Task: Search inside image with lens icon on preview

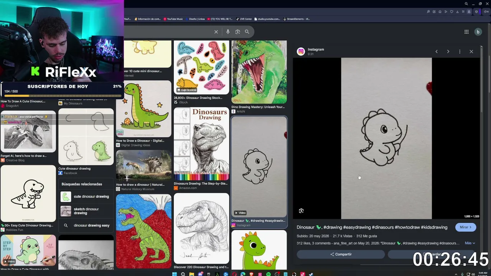Action: (301, 211)
